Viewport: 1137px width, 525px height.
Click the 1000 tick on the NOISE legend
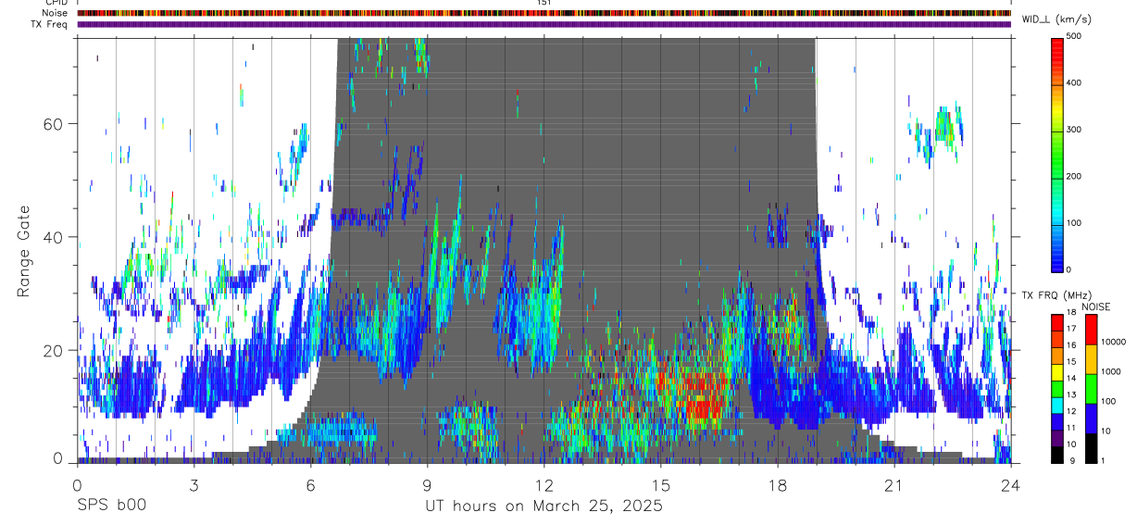tap(1110, 372)
